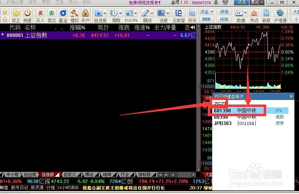Sort by the 涨幅% column header
This screenshot has width=299, height=194.
point(77,27)
